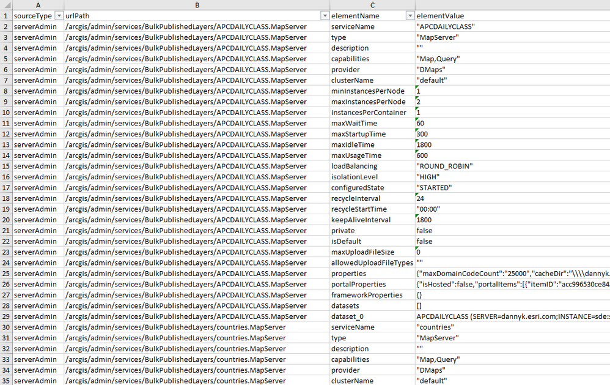
Task: Click the serviceName cell in row 30
Action: (x=372, y=327)
